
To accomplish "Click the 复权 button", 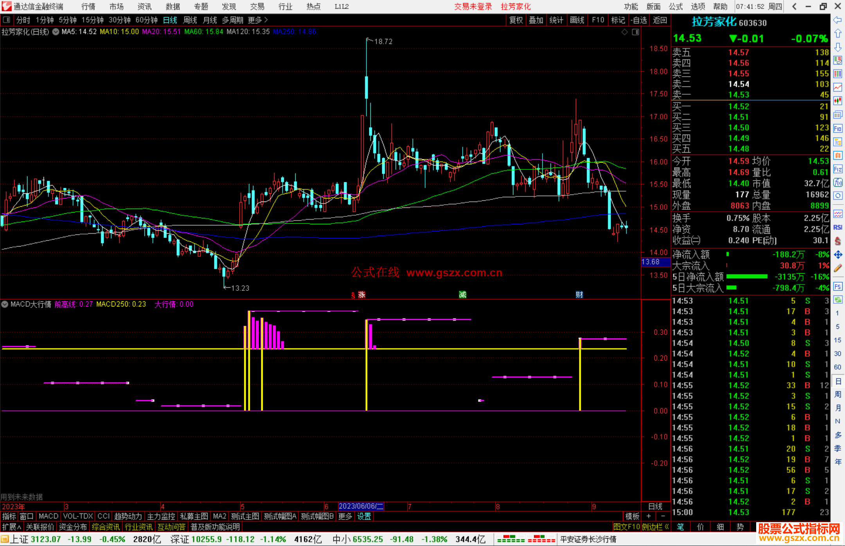I will [516, 20].
